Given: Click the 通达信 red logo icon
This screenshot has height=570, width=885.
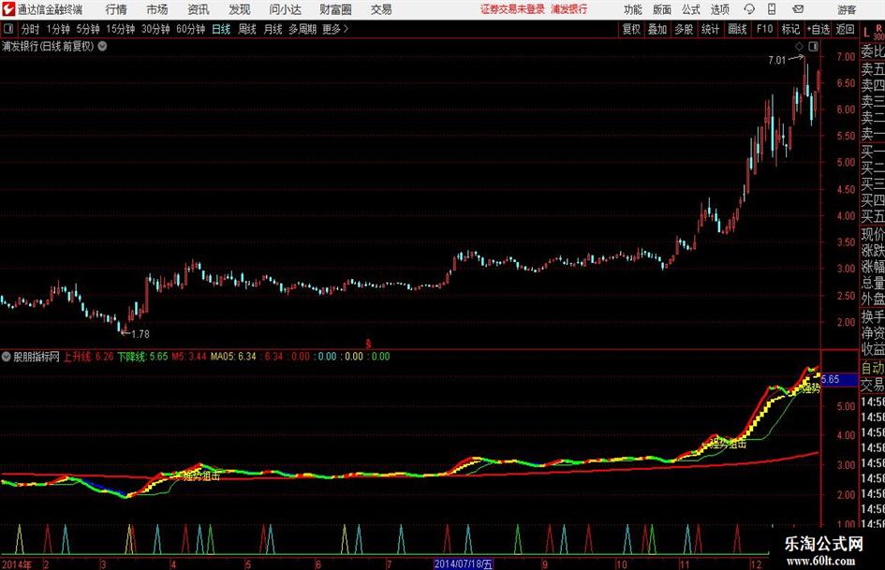Looking at the screenshot, I should point(7,9).
